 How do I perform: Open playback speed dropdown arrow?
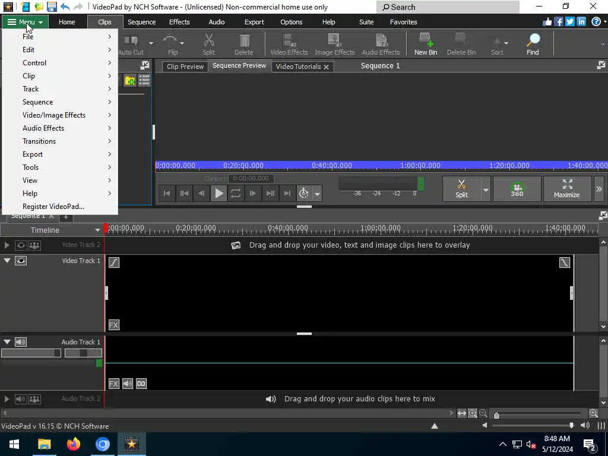[x=317, y=194]
